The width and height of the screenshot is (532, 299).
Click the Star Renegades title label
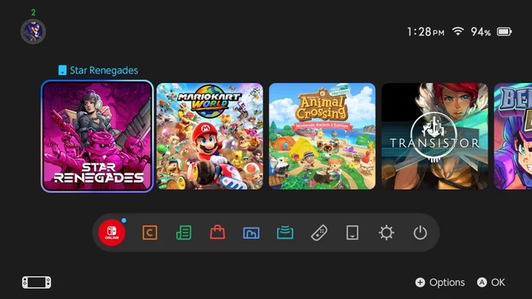click(104, 70)
